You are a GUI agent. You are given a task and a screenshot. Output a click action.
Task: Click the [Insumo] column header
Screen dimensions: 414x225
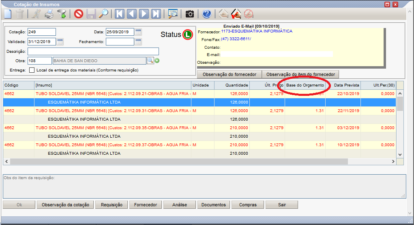tap(113, 85)
